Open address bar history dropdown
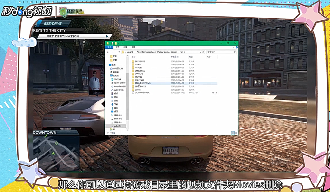This screenshot has width=330, height=192. click(x=200, y=52)
